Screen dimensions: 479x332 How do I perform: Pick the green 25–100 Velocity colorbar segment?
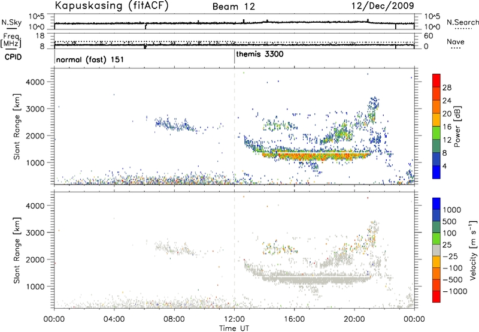[x=436, y=239]
